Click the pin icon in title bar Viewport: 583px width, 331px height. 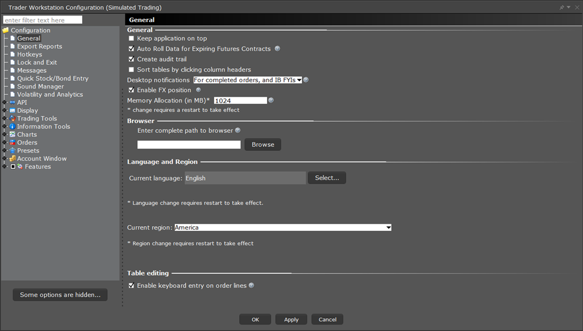pos(562,8)
